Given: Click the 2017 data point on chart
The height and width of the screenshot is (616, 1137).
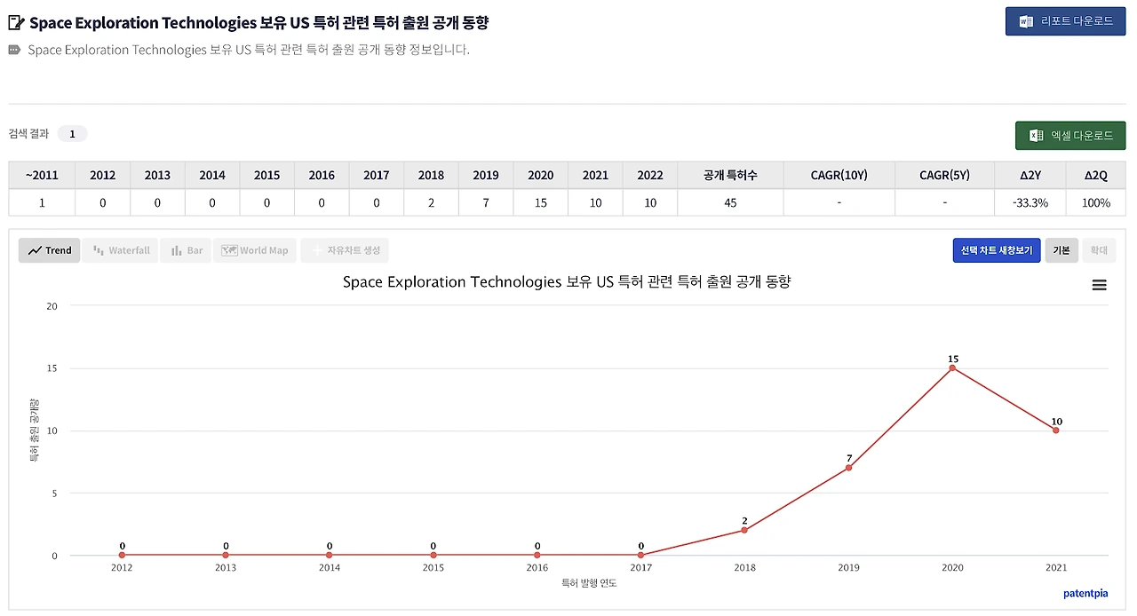Looking at the screenshot, I should pos(640,556).
